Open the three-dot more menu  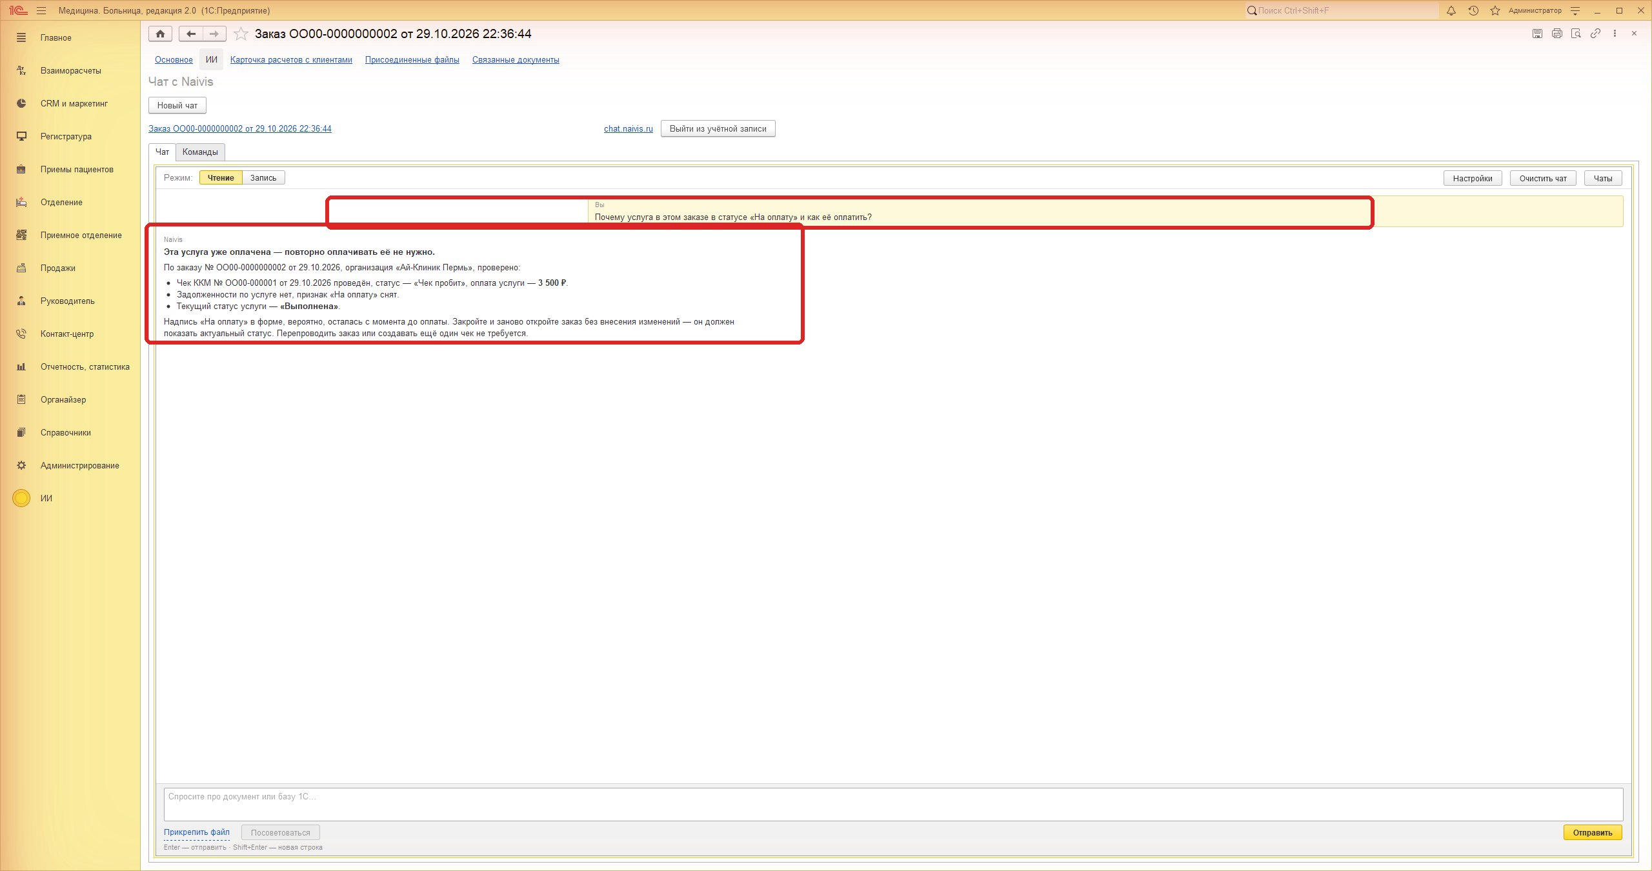1615,34
